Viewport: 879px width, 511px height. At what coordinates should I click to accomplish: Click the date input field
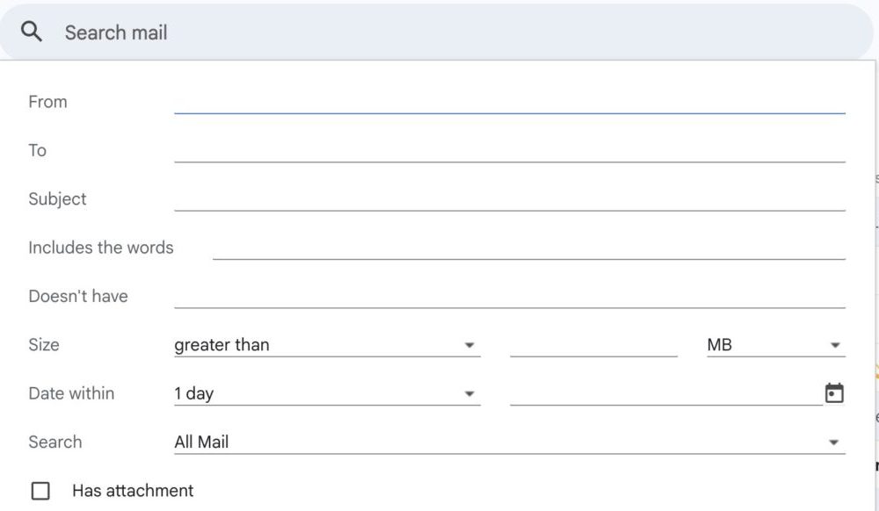click(x=665, y=393)
